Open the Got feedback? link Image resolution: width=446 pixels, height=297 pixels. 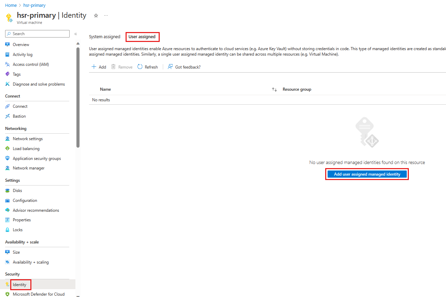click(184, 67)
